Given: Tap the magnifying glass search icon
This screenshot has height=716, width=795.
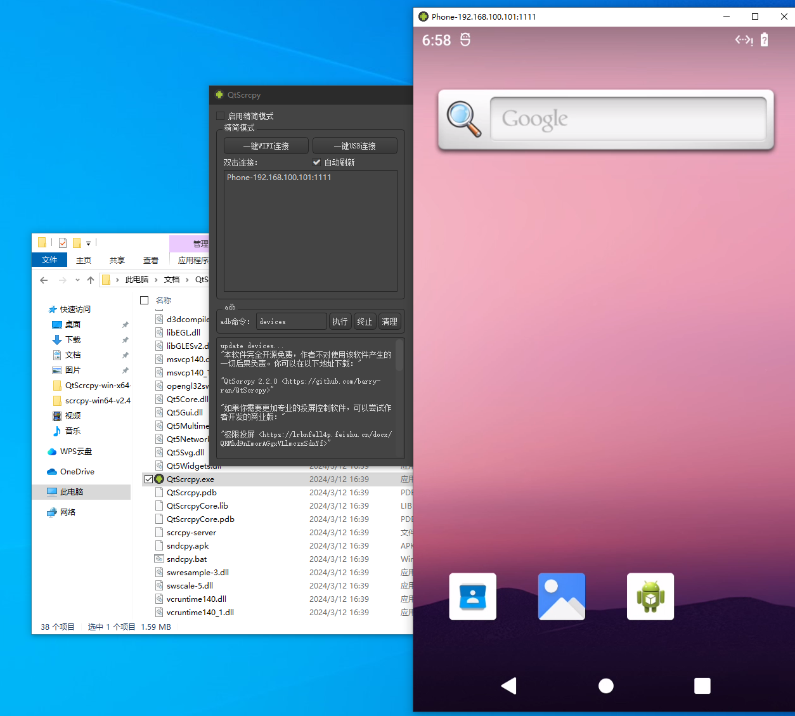Looking at the screenshot, I should tap(463, 119).
